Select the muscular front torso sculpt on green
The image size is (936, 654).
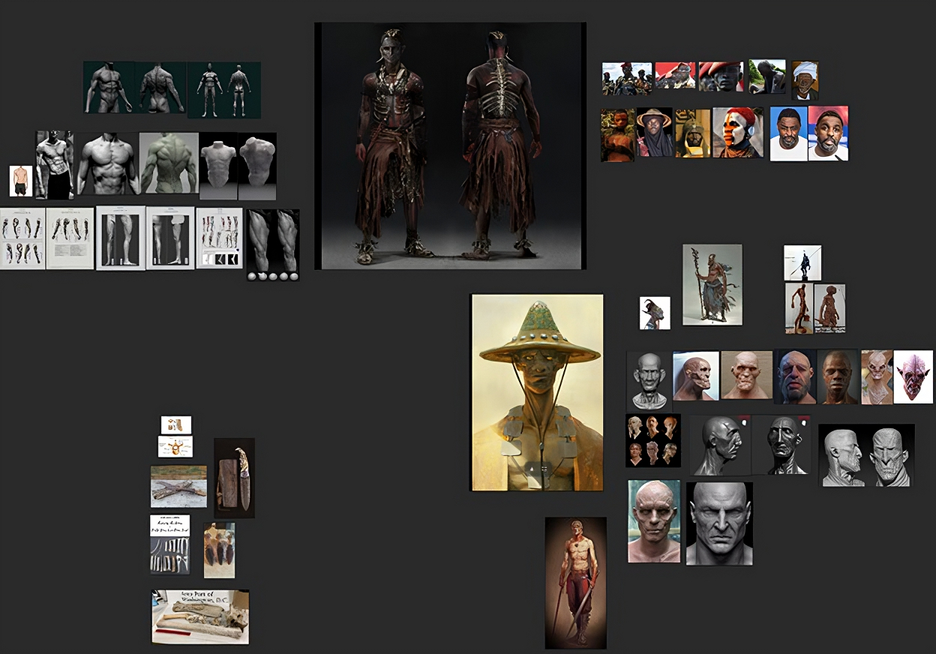109,88
